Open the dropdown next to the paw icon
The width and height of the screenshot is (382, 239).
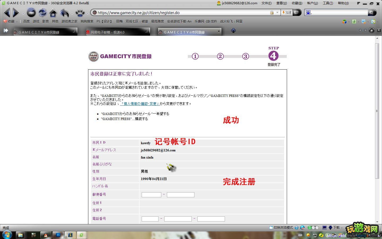(88, 13)
